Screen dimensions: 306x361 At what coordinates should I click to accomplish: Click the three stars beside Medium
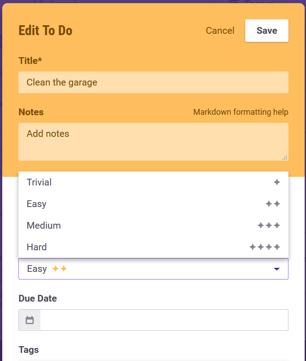269,226
